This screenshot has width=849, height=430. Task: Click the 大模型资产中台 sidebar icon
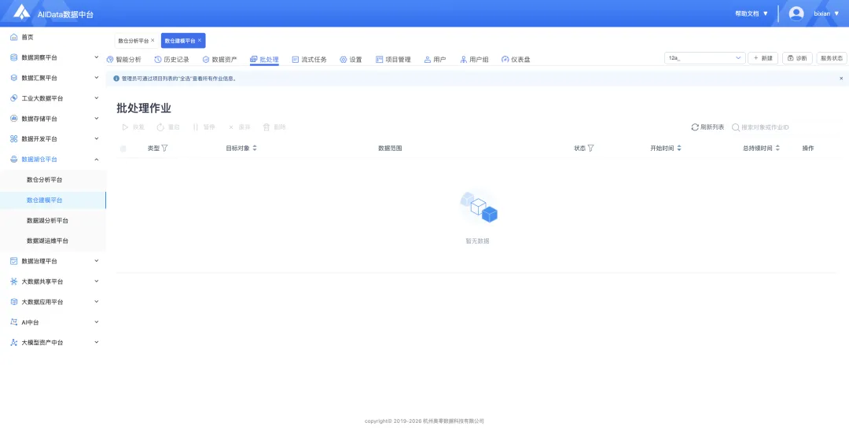coord(14,342)
